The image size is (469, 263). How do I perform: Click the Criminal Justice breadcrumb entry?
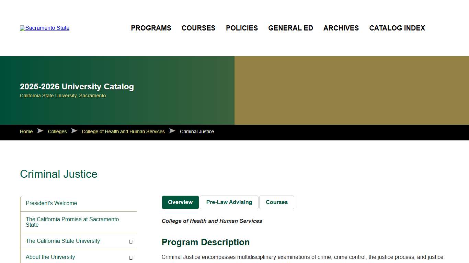click(x=197, y=131)
